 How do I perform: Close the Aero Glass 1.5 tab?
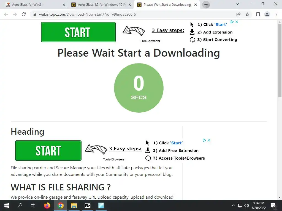(x=130, y=5)
